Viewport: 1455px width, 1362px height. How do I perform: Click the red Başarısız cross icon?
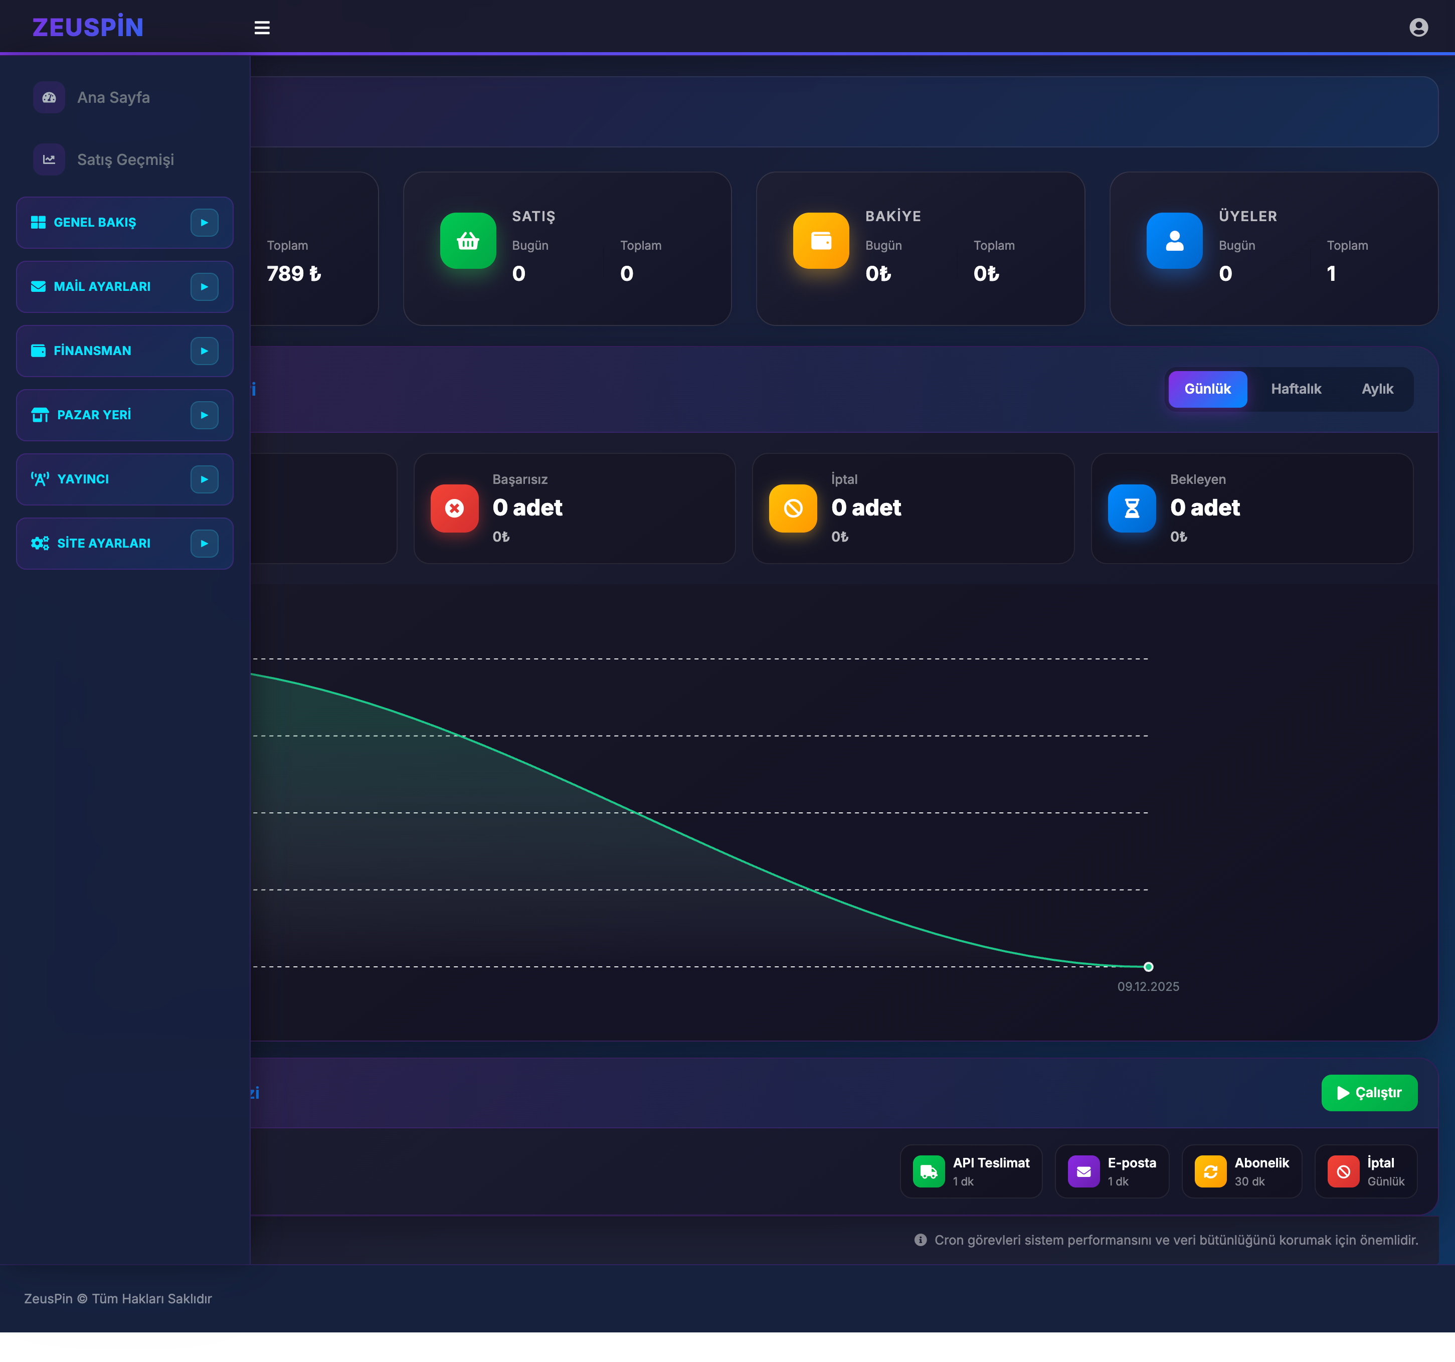pyautogui.click(x=454, y=508)
